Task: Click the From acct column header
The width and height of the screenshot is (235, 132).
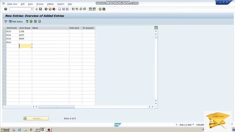Action: (x=76, y=28)
